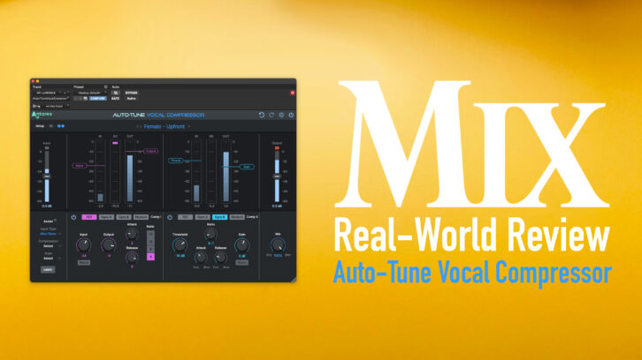Click the BYPASS button in host header
This screenshot has height=360, width=642.
click(132, 93)
